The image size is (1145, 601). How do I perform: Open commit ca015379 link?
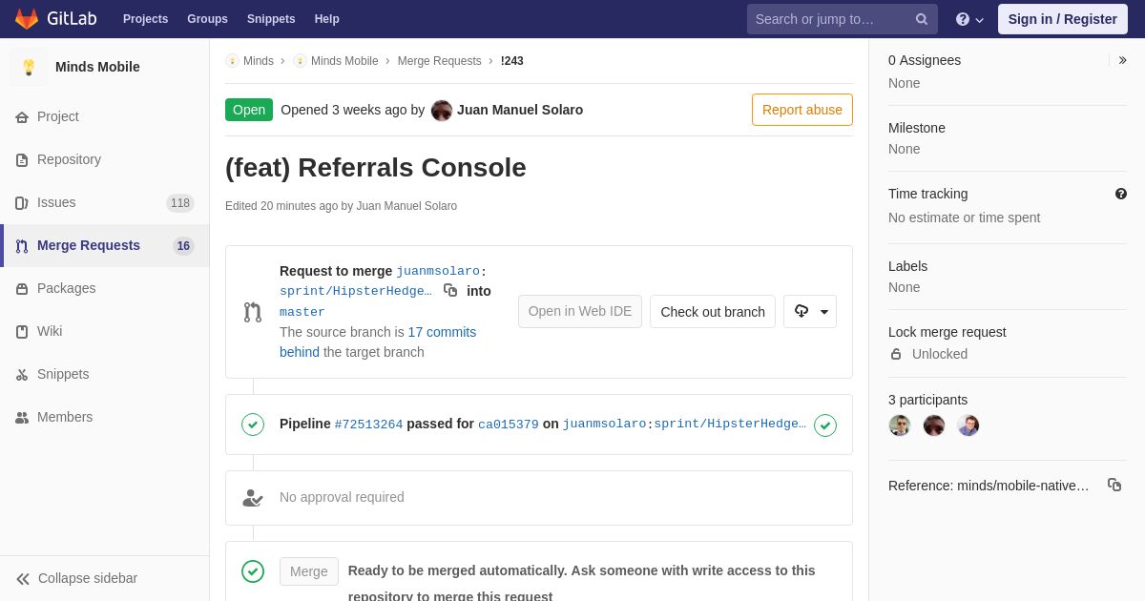point(509,425)
